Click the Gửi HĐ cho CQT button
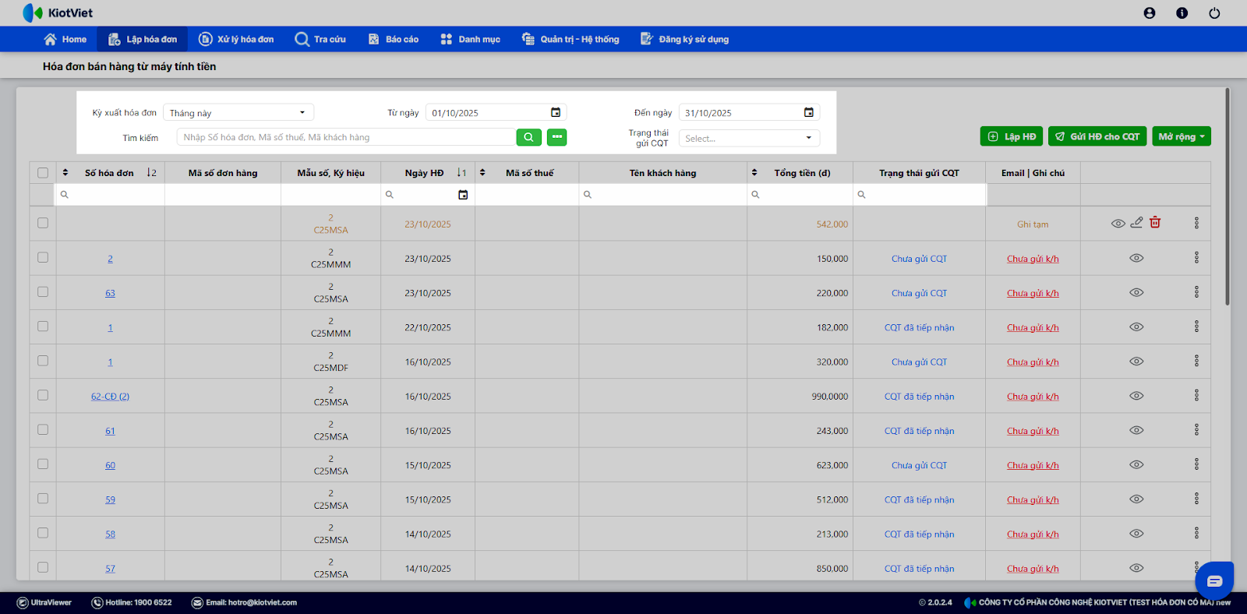This screenshot has height=614, width=1247. [x=1097, y=136]
